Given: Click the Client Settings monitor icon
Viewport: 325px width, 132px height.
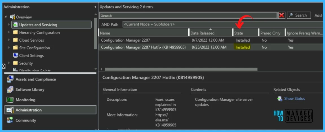Looking at the screenshot, I should (x=15, y=55).
